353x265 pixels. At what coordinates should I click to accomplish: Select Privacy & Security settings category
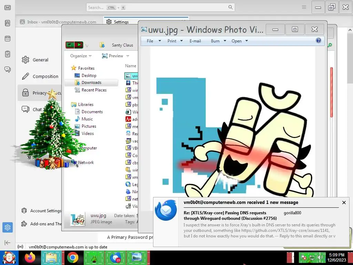tap(40, 93)
